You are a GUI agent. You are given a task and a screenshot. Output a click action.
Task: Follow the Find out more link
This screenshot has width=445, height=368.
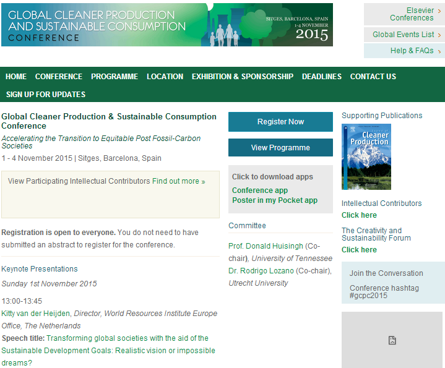(178, 181)
